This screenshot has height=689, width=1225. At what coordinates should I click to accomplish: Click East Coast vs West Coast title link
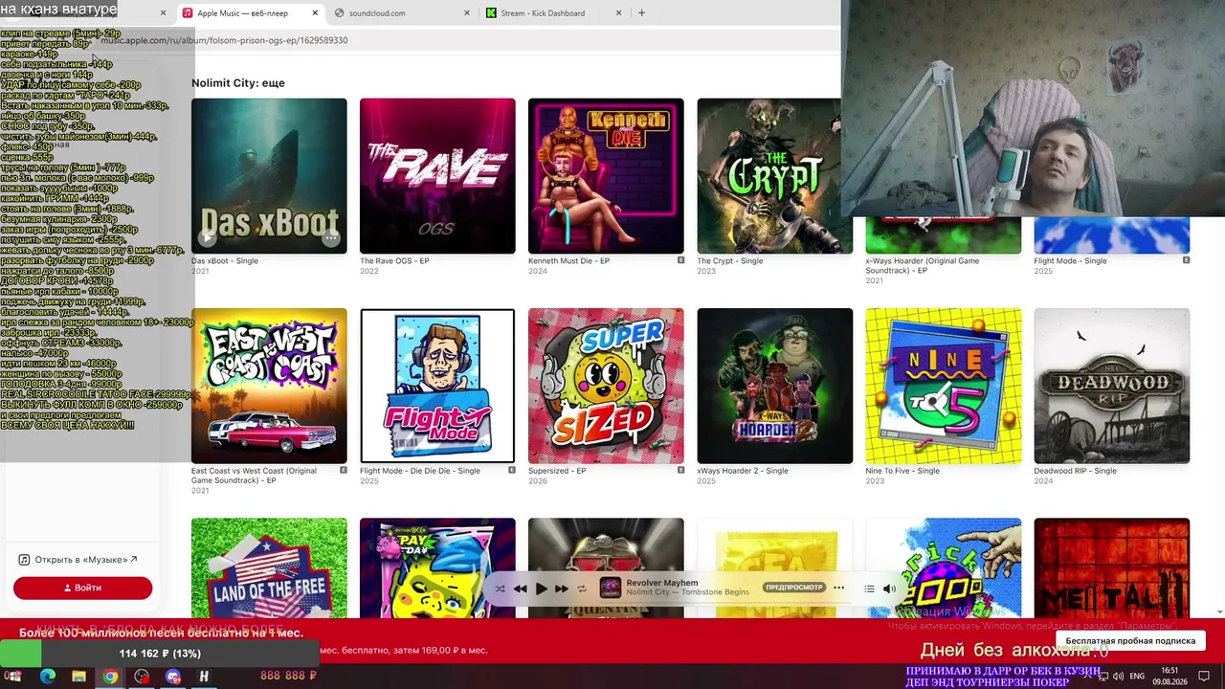coord(254,476)
